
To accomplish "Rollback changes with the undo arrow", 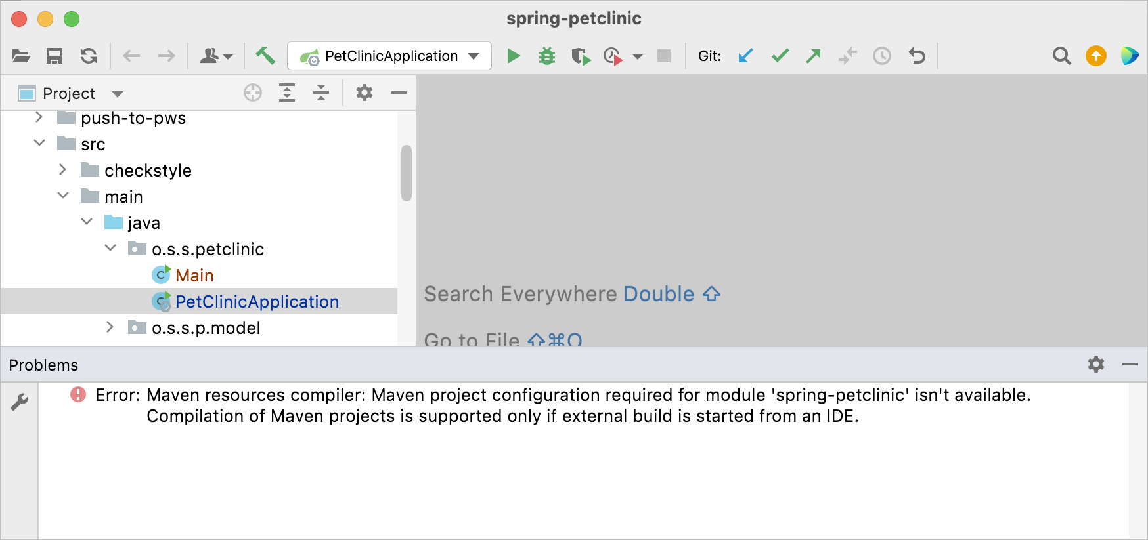I will click(x=917, y=56).
